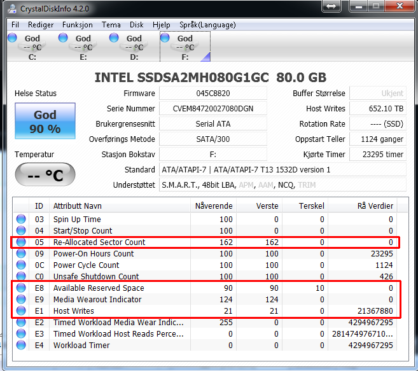Viewport: 418px width, 371px height.
Task: Click status orb of Media Wearout Indicator row
Action: tap(21, 299)
